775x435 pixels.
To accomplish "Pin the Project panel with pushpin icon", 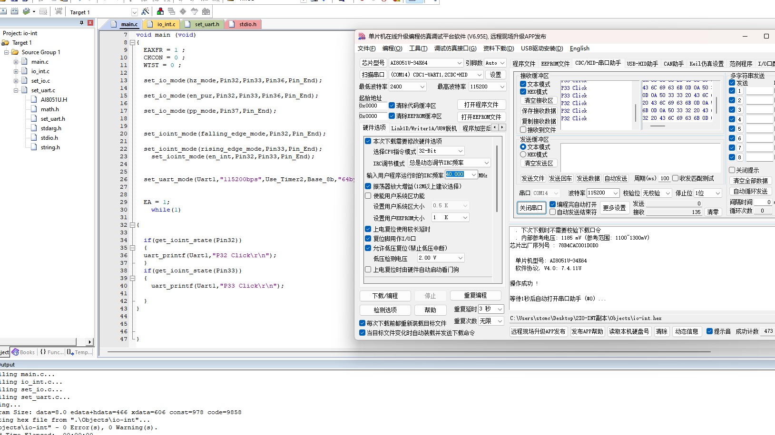I will [x=81, y=23].
